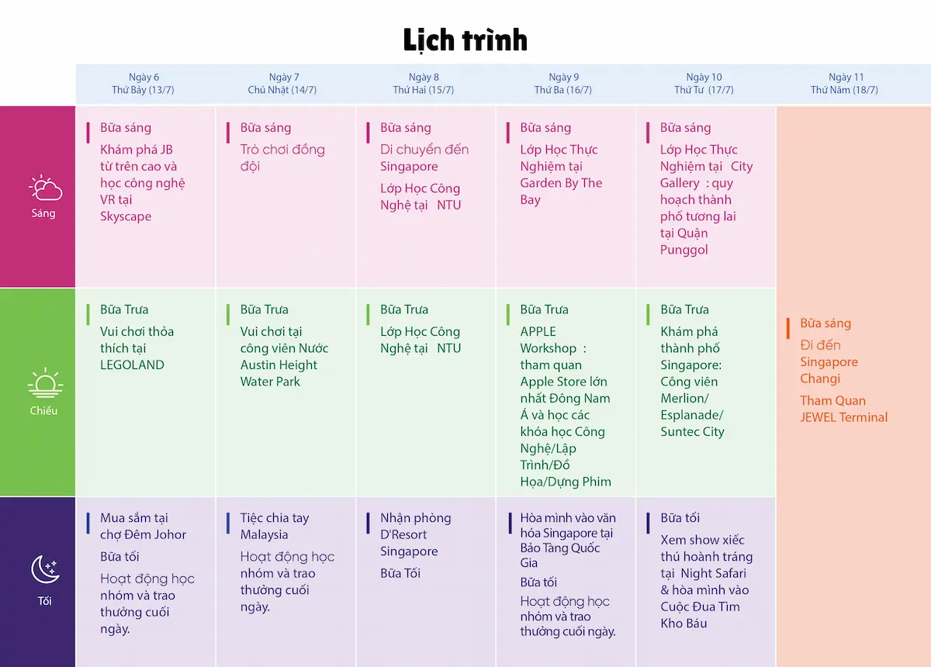Image resolution: width=931 pixels, height=667 pixels.
Task: Click the sun and cloud morning icon
Action: pos(44,188)
